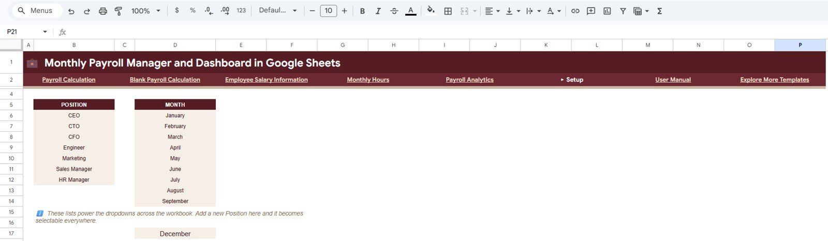828x241 pixels.
Task: Select the MONTH header cell
Action: point(175,104)
